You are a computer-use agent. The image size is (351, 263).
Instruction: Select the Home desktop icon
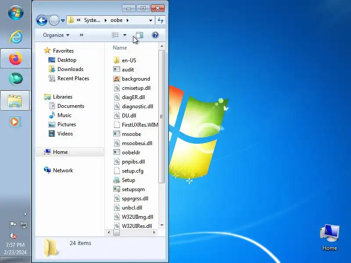(330, 238)
